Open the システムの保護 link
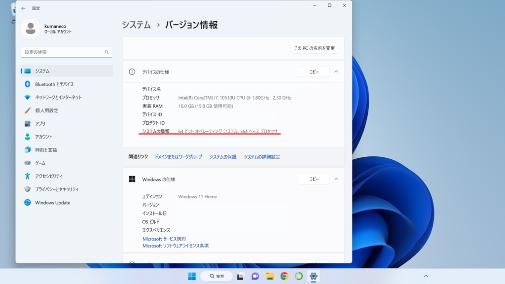The width and height of the screenshot is (505, 284). point(223,157)
